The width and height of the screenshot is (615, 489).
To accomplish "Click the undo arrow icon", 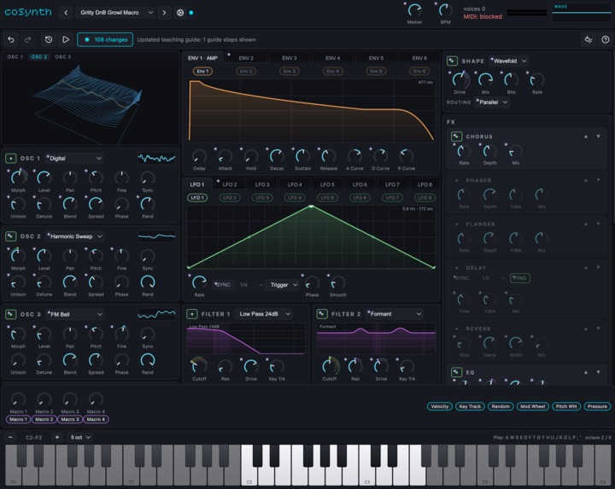I will [11, 39].
